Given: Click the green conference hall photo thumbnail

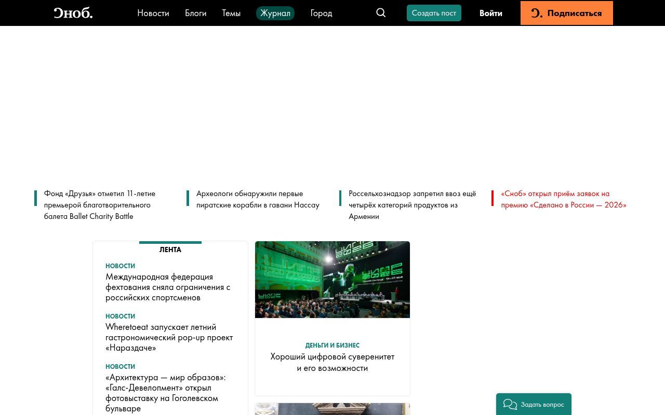Looking at the screenshot, I should 332,280.
